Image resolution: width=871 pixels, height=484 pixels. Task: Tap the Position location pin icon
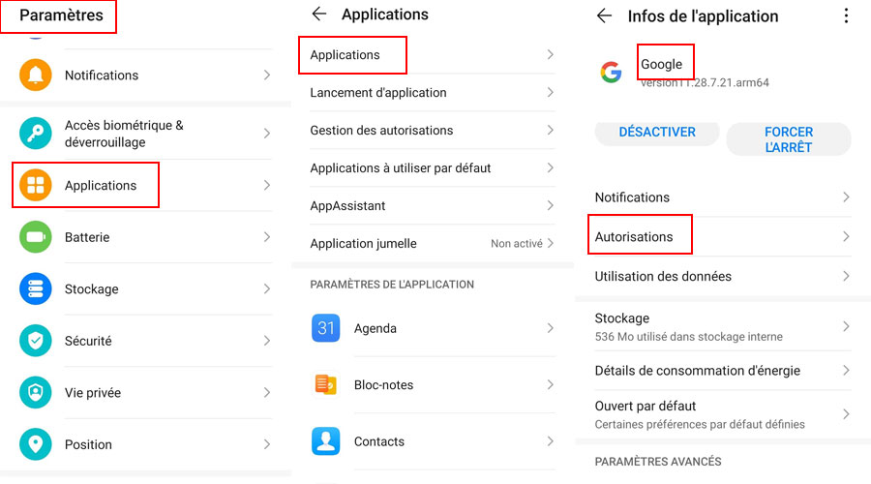(36, 444)
